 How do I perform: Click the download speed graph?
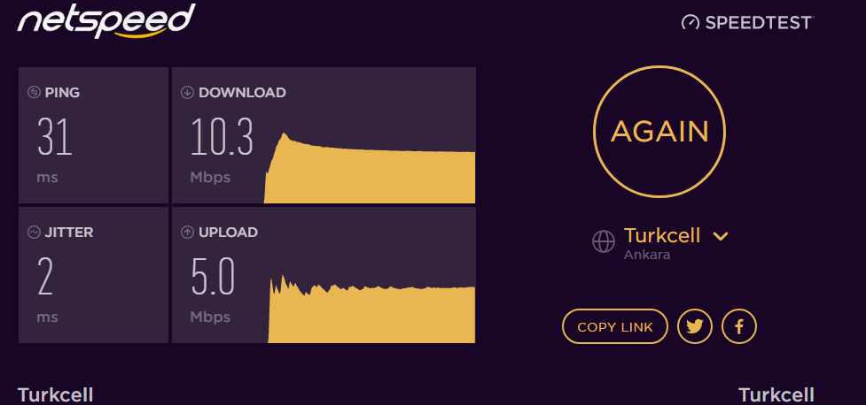coord(370,168)
